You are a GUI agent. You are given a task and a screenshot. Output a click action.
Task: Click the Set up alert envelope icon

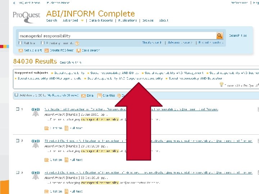point(21,51)
